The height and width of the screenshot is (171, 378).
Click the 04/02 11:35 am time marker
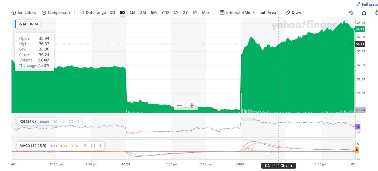(x=278, y=166)
